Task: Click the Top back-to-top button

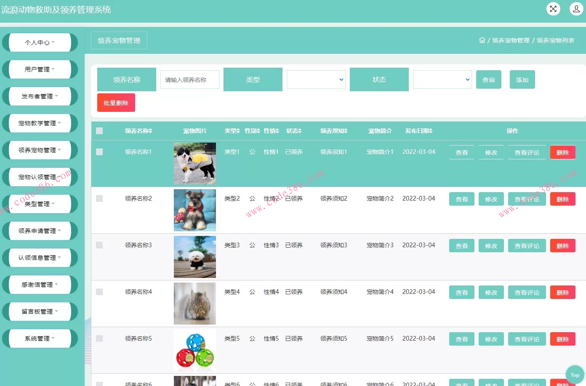Action: (575, 375)
